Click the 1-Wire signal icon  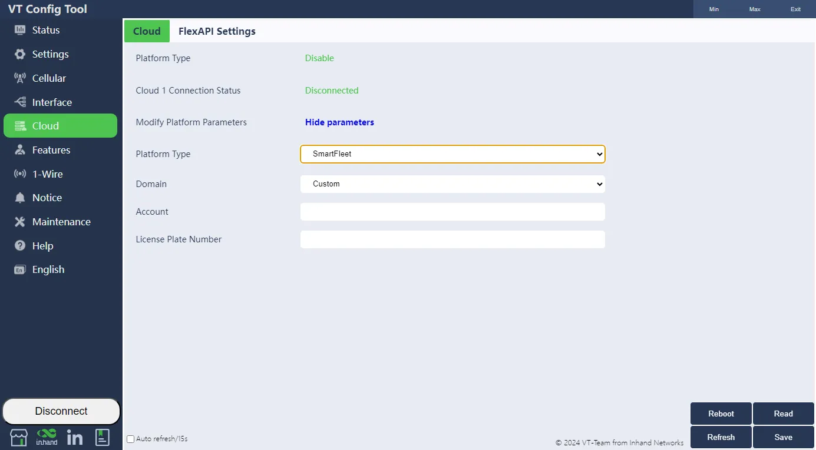point(20,174)
